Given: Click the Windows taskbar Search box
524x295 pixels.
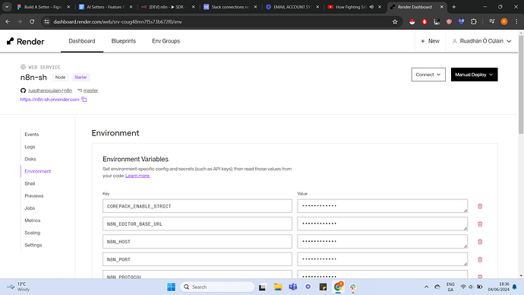Looking at the screenshot, I should pos(217,287).
